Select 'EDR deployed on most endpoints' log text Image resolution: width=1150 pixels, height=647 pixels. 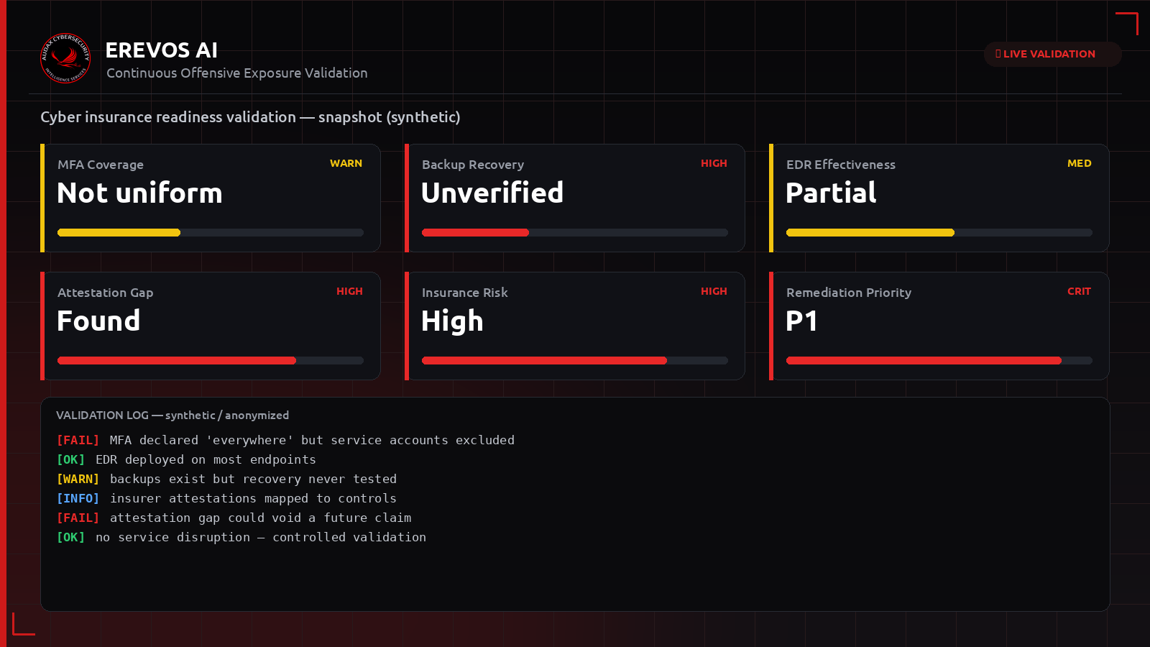pyautogui.click(x=206, y=459)
